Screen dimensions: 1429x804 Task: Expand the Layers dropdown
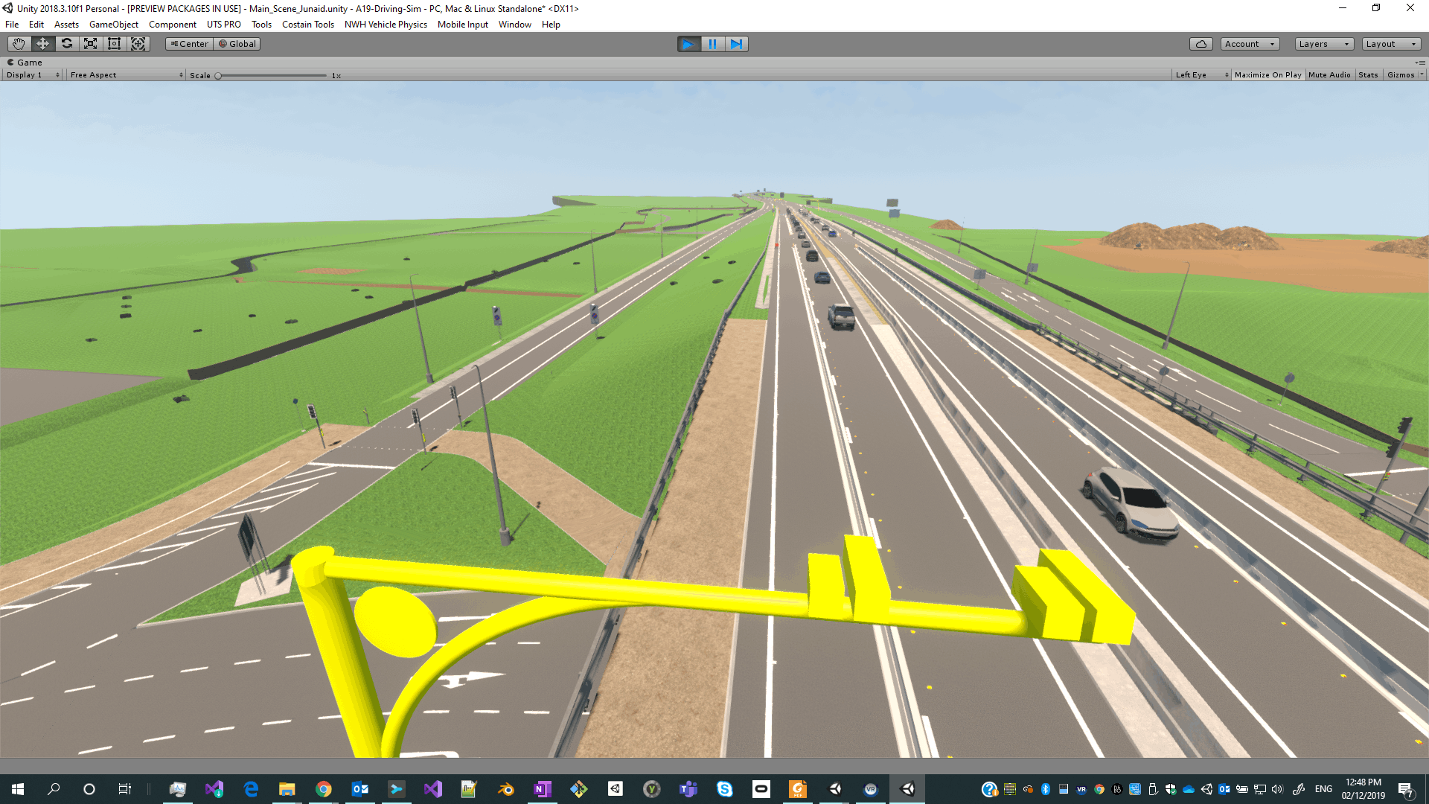tap(1323, 44)
